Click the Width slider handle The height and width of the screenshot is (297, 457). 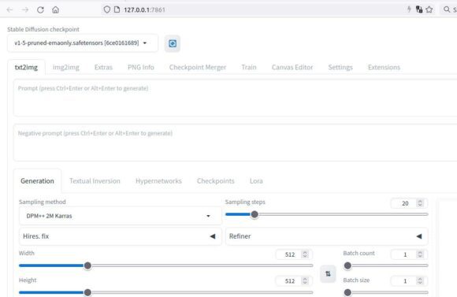click(x=87, y=265)
